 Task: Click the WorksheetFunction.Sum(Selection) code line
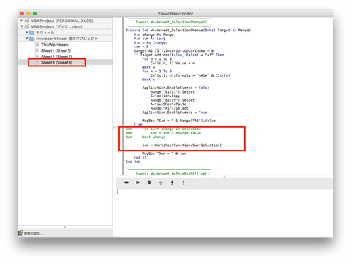[182, 145]
